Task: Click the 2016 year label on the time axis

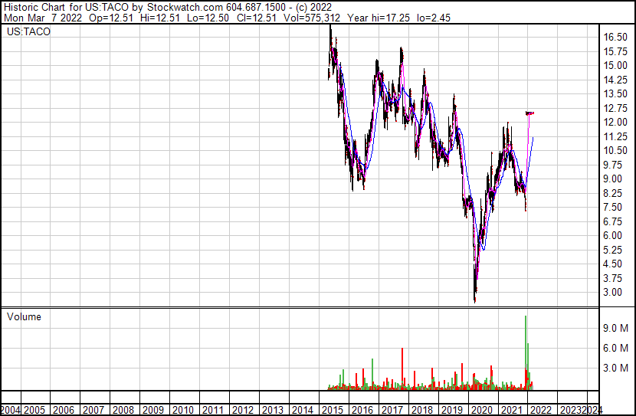Action: (362, 410)
